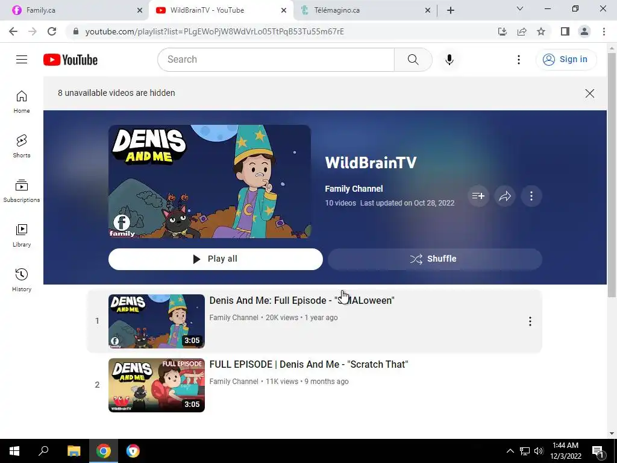Open video titled Scratch That
The height and width of the screenshot is (463, 617).
(308, 364)
